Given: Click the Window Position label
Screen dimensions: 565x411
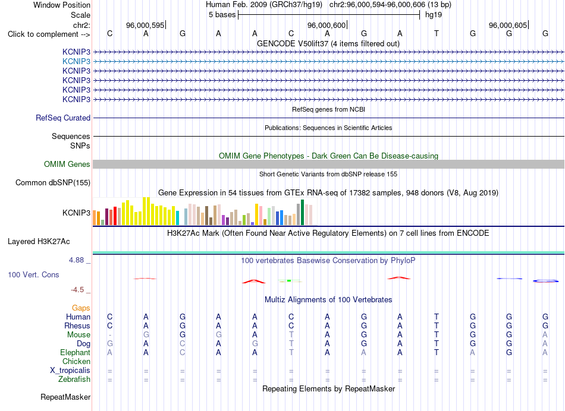Looking at the screenshot, I should tap(62, 5).
